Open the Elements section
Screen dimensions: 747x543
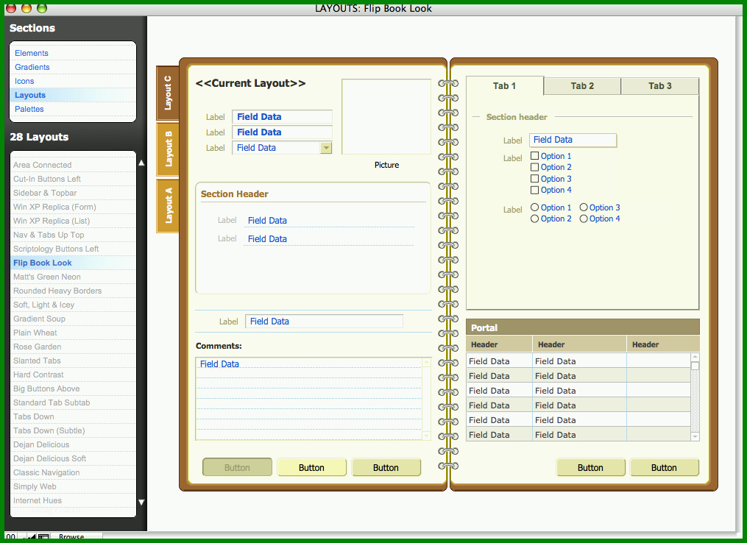(32, 54)
